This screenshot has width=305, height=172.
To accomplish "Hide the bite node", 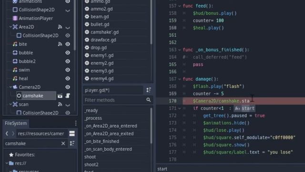I will coord(68,44).
